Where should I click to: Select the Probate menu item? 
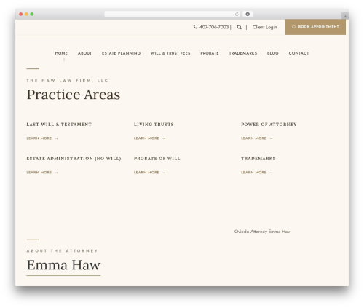tap(210, 53)
